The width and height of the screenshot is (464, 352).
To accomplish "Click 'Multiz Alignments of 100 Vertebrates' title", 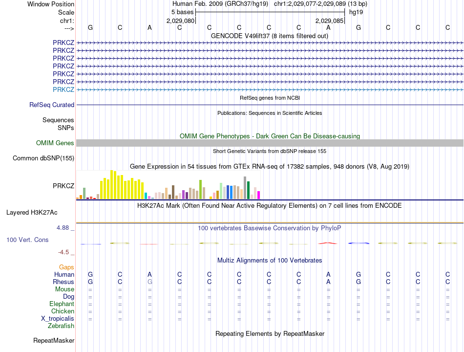I will 270,261.
